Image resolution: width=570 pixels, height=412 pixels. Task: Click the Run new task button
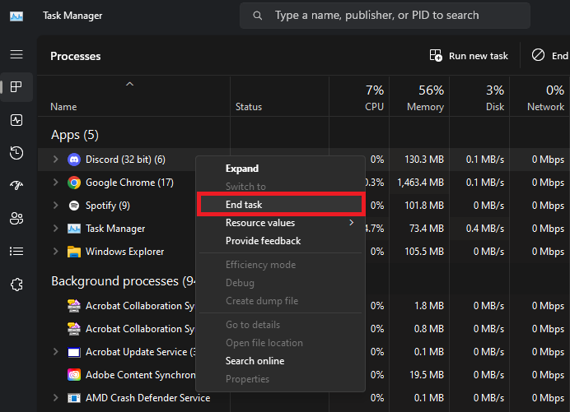click(x=469, y=56)
